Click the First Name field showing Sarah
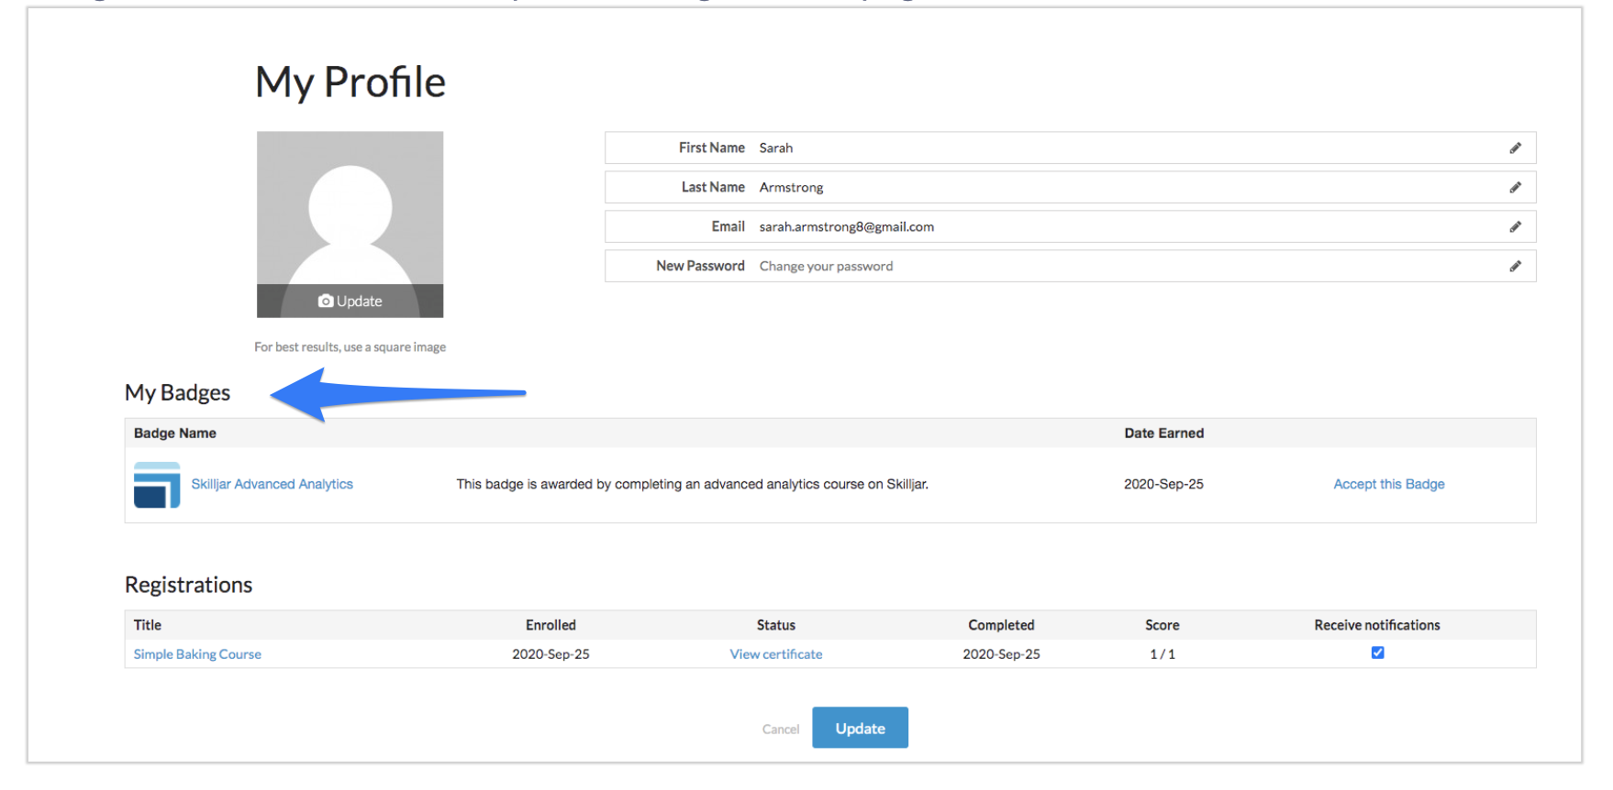 (1070, 148)
